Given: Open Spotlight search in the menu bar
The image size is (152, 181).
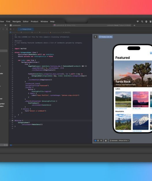Looking at the screenshot, I should pos(142,21).
